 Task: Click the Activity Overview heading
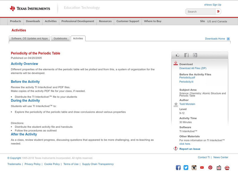tap(24, 64)
